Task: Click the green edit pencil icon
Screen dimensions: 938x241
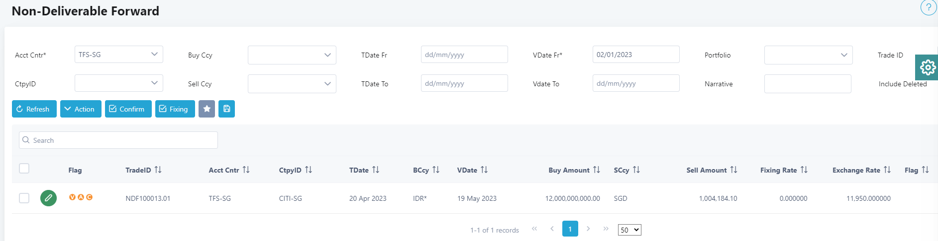Action: click(x=48, y=198)
